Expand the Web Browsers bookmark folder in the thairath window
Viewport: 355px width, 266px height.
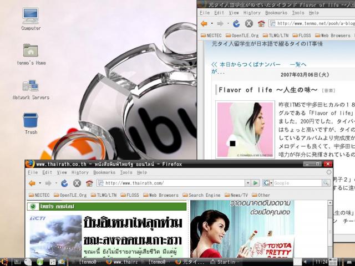point(161,195)
